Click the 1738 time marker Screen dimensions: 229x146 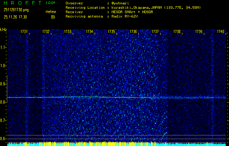pos(177,32)
